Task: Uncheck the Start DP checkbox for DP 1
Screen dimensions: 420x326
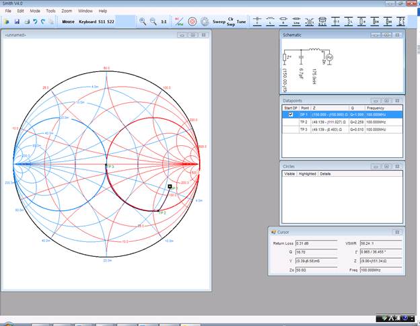Action: point(291,114)
